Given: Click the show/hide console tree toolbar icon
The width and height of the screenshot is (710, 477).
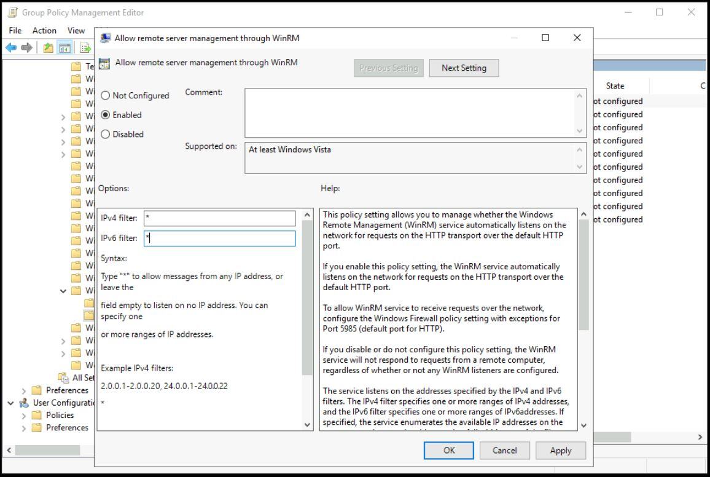Looking at the screenshot, I should pyautogui.click(x=65, y=47).
